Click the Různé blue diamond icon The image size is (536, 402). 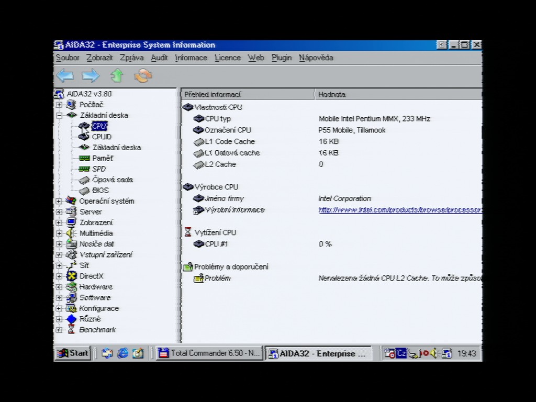coord(71,319)
